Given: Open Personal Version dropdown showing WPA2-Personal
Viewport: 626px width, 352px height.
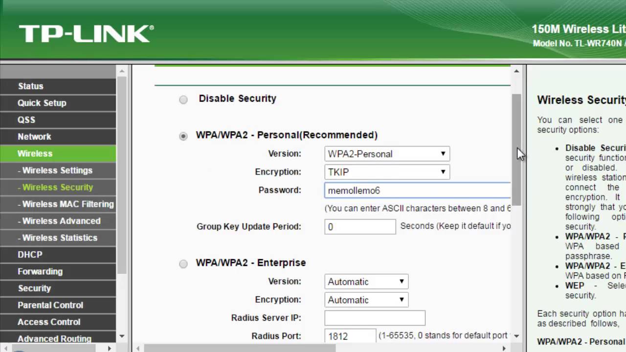Looking at the screenshot, I should [x=387, y=154].
